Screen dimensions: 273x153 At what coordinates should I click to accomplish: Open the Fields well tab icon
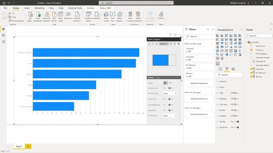[x=221, y=69]
